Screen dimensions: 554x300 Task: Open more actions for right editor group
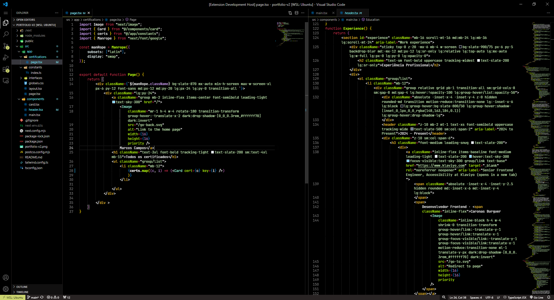548,13
